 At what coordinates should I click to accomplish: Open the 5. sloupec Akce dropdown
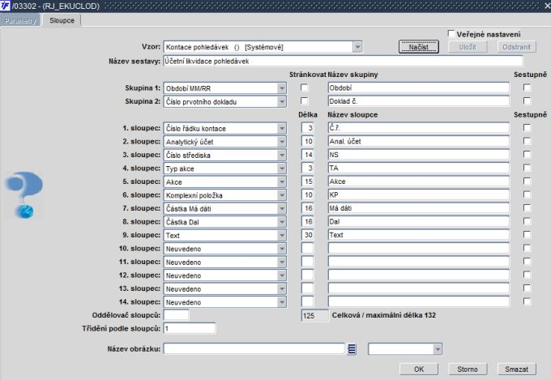(x=282, y=181)
